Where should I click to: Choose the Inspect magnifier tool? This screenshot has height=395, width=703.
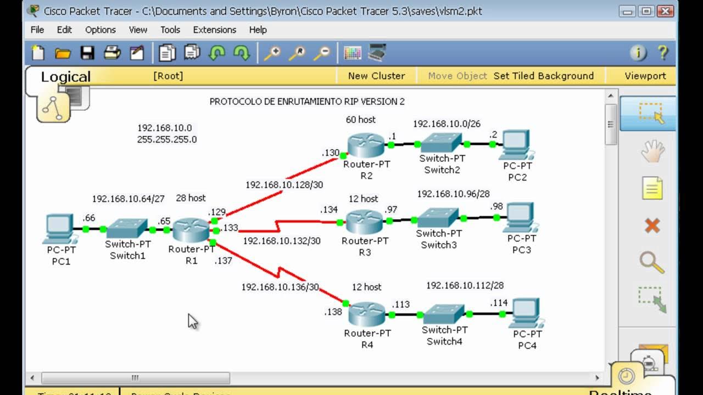coord(652,263)
